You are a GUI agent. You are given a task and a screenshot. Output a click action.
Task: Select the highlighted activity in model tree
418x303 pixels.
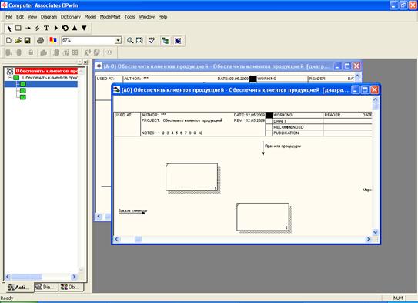(41, 84)
